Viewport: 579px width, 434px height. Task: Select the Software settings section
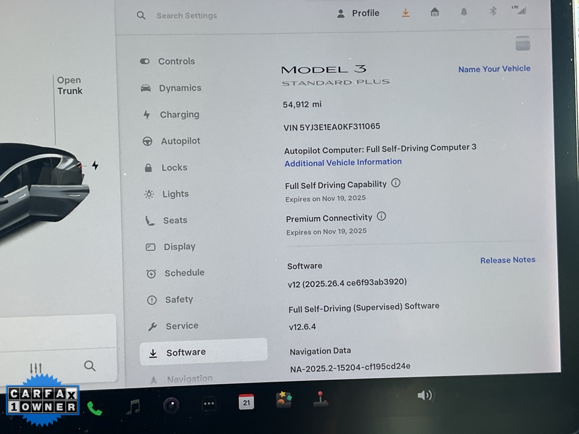pos(203,353)
